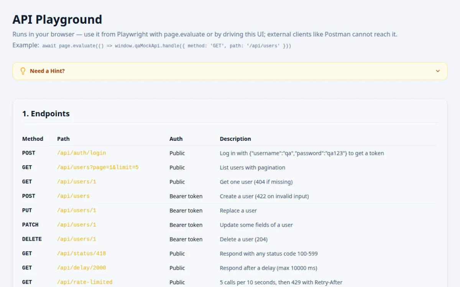The width and height of the screenshot is (460, 287).
Task: Click the lightbulb hint icon
Action: (23, 71)
